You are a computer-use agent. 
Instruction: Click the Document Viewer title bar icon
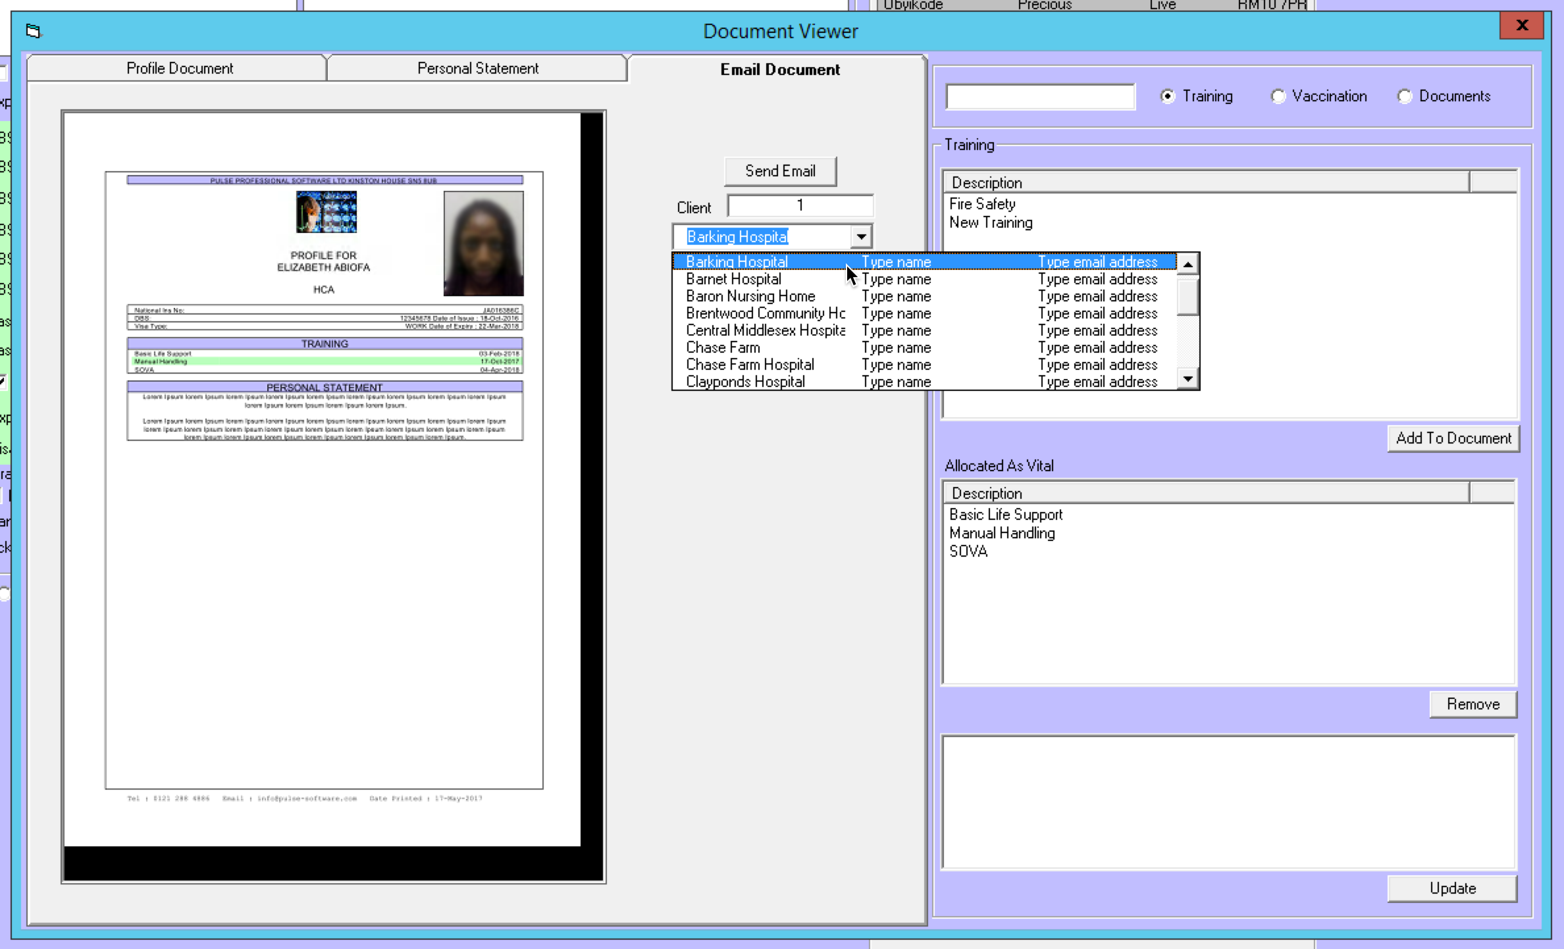point(34,31)
